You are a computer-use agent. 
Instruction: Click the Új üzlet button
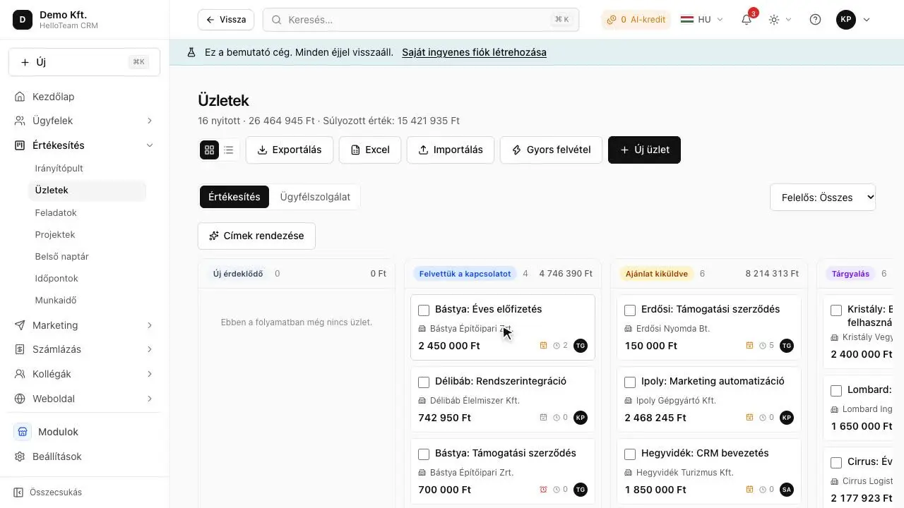coord(644,150)
